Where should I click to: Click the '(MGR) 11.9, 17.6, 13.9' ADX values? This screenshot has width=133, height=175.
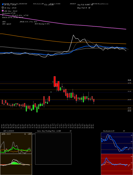pyautogui.click(x=28, y=22)
